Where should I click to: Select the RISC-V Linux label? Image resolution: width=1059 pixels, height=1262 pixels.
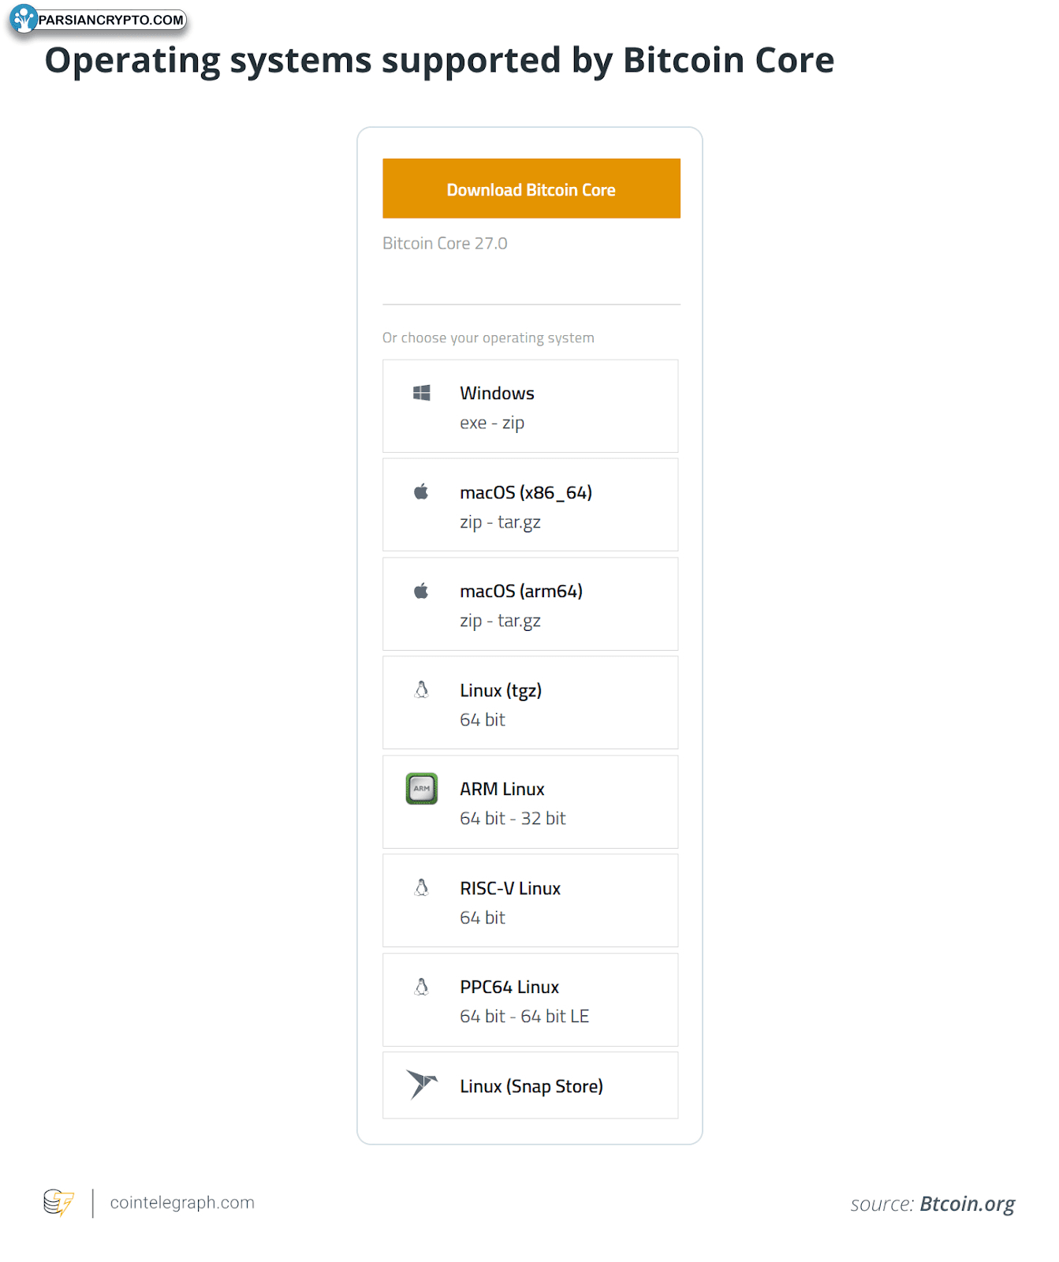click(510, 888)
